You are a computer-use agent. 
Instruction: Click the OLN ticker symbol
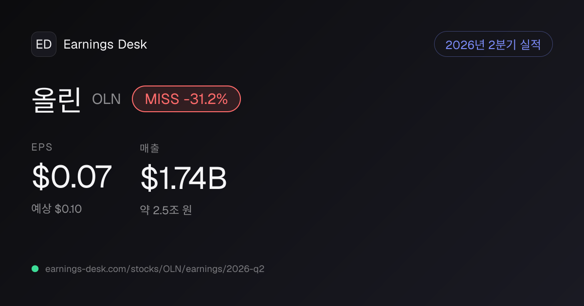pos(106,100)
